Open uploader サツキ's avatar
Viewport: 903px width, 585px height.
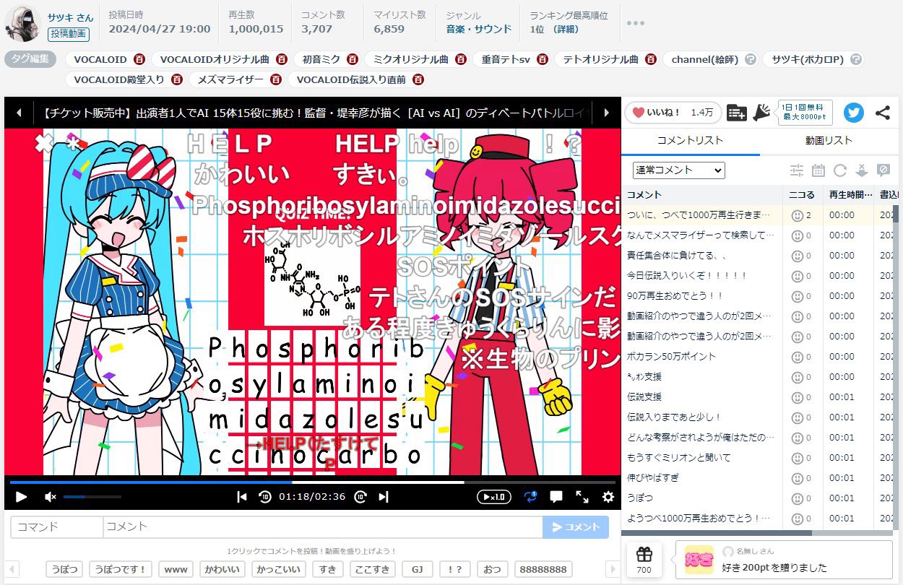(x=22, y=23)
